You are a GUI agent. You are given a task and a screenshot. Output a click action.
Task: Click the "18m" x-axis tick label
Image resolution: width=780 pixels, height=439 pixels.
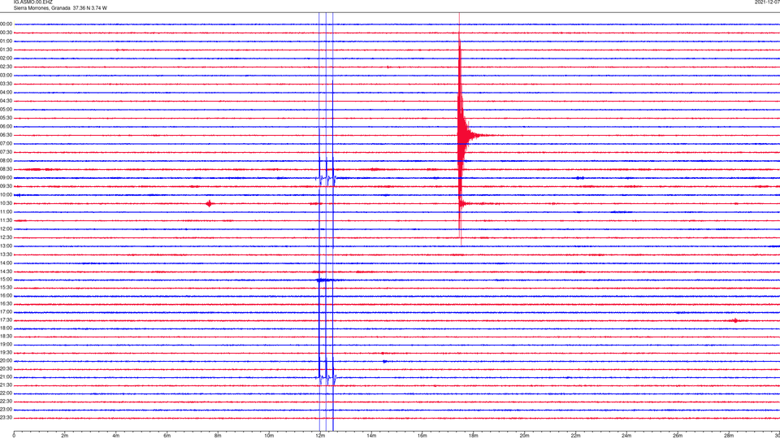474,436
